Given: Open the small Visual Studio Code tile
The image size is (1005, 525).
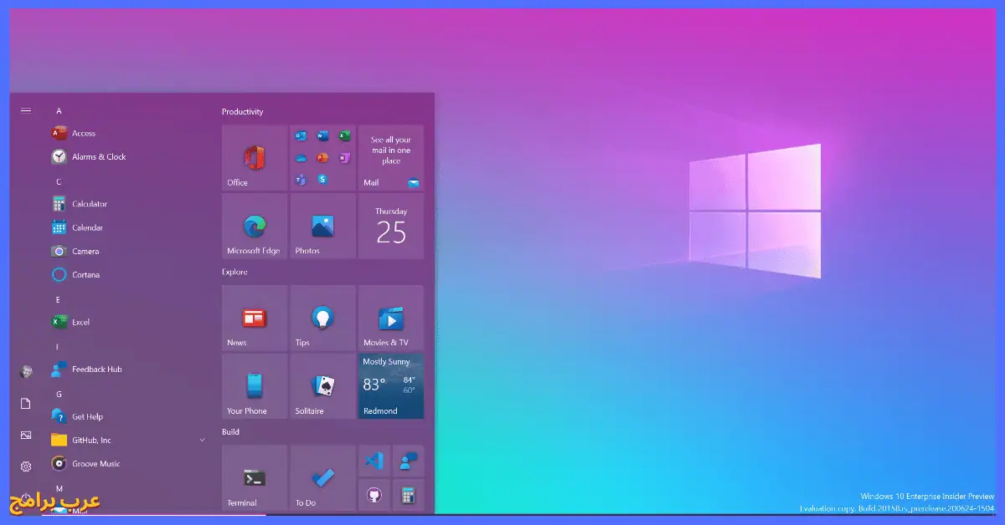Looking at the screenshot, I should pyautogui.click(x=374, y=461).
